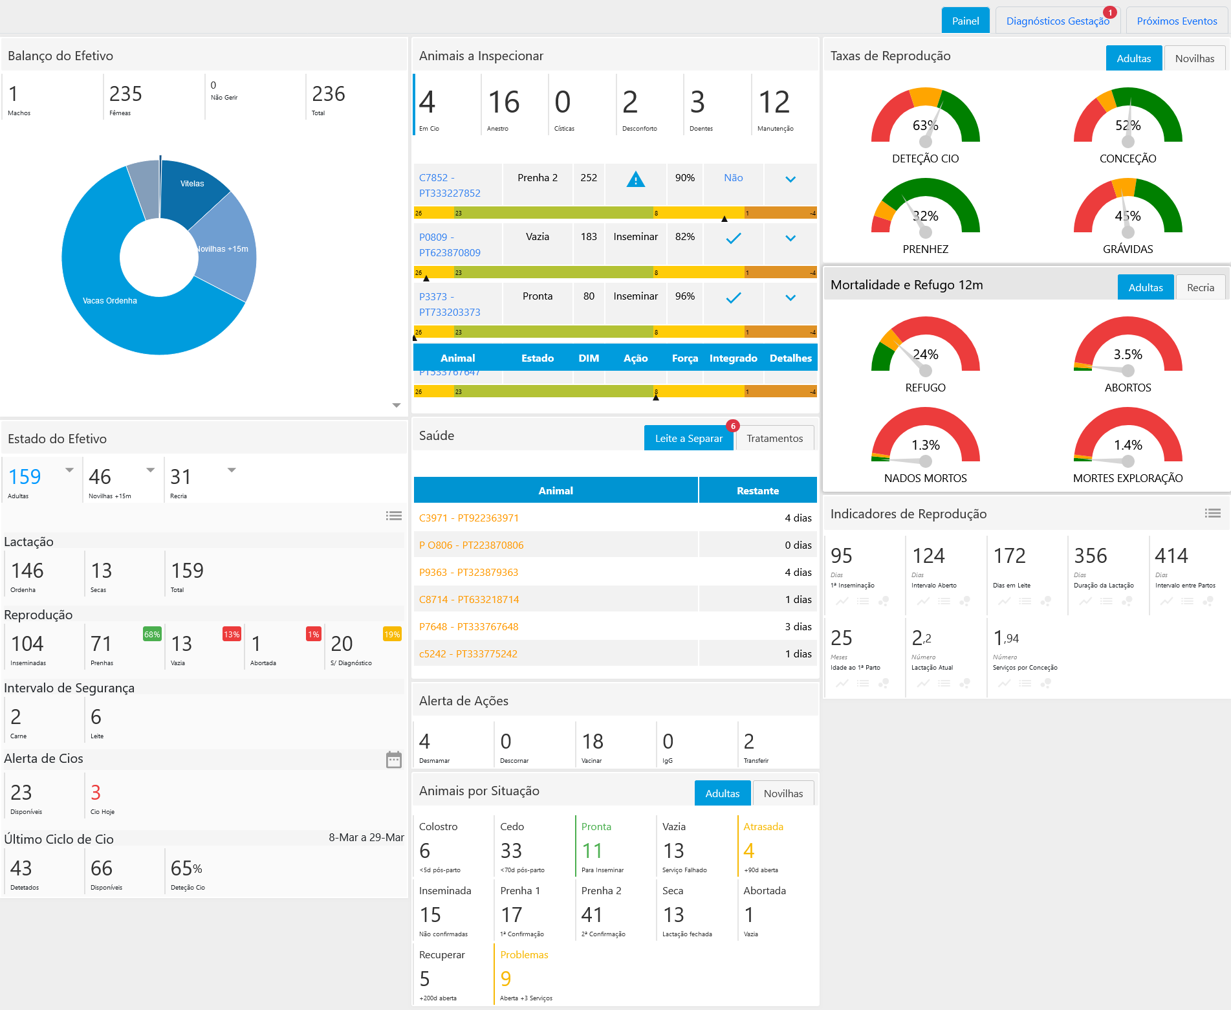
Task: Open the dropdown arrow beside 159 Adultas
Action: click(69, 470)
